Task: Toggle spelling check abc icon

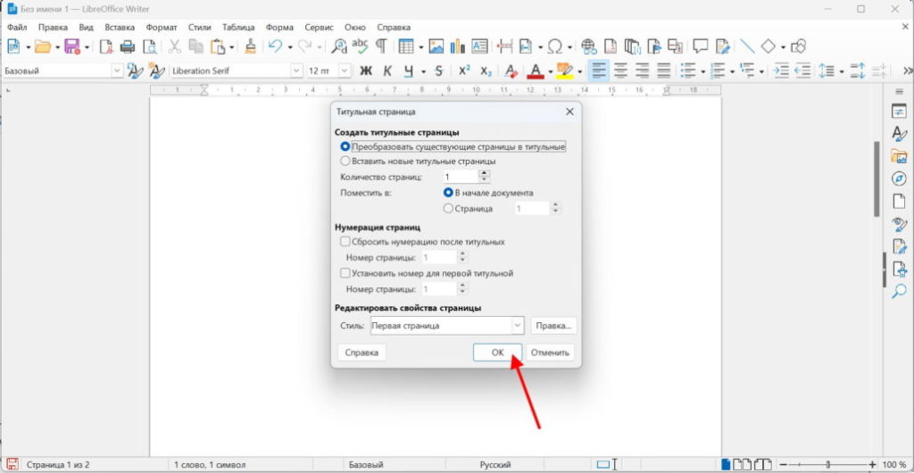Action: click(360, 46)
